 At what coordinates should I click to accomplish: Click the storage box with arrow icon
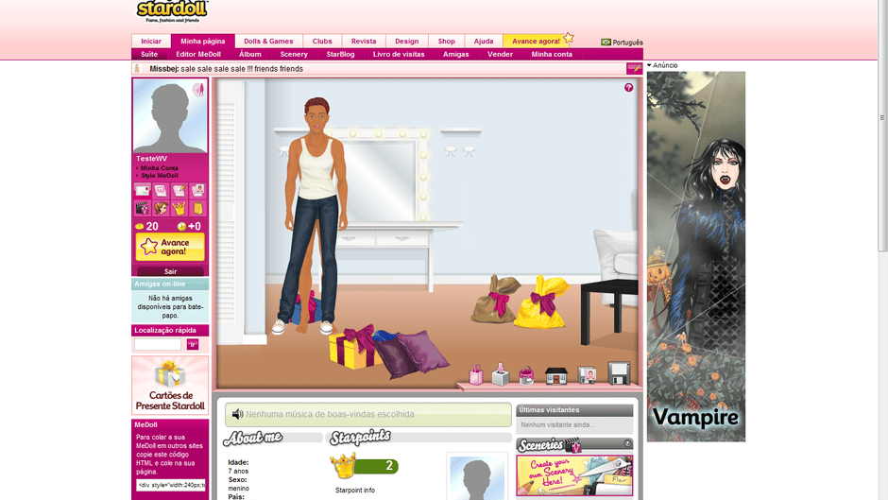(500, 374)
